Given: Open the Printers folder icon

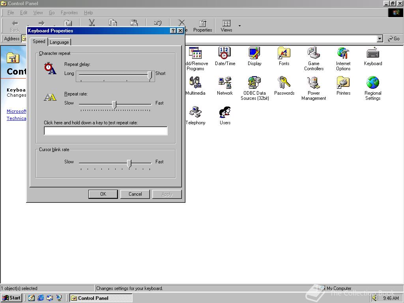Looking at the screenshot, I should (343, 86).
